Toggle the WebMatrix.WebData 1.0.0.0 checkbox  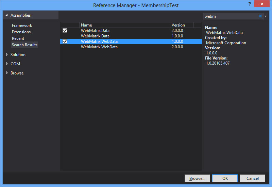(65, 41)
